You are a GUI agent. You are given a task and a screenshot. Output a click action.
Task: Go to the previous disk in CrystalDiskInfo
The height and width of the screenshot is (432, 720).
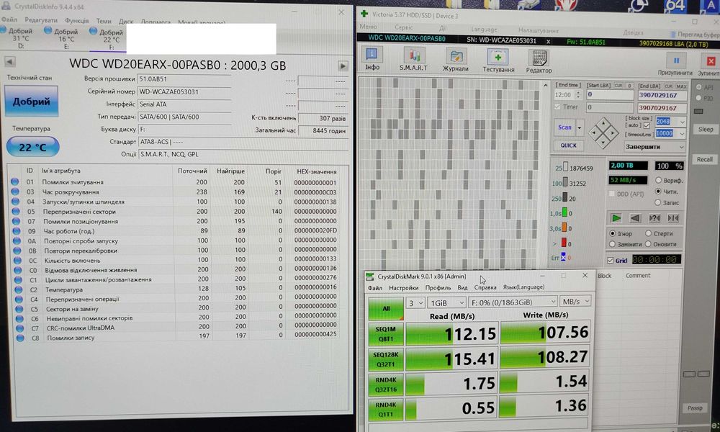(x=9, y=61)
